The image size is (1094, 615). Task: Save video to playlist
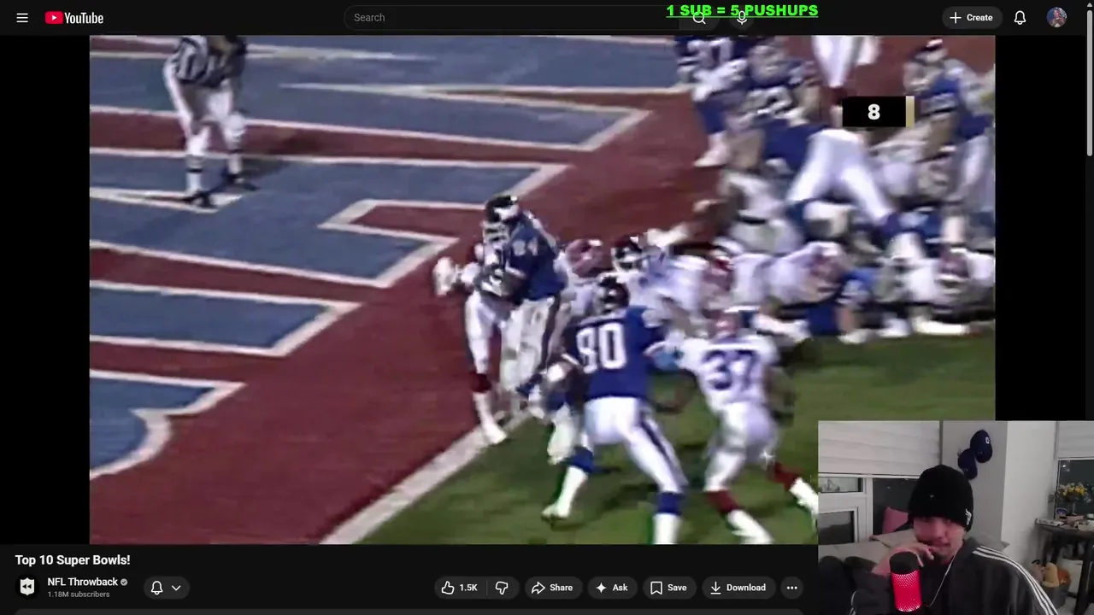[668, 588]
